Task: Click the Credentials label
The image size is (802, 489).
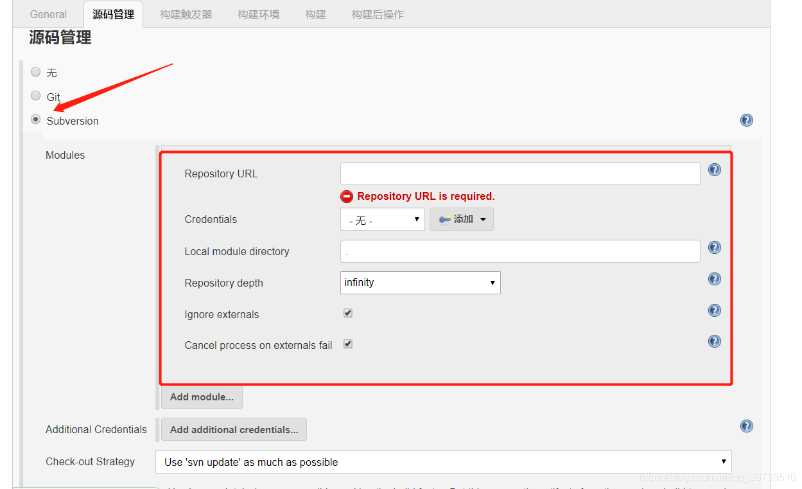Action: 211,219
